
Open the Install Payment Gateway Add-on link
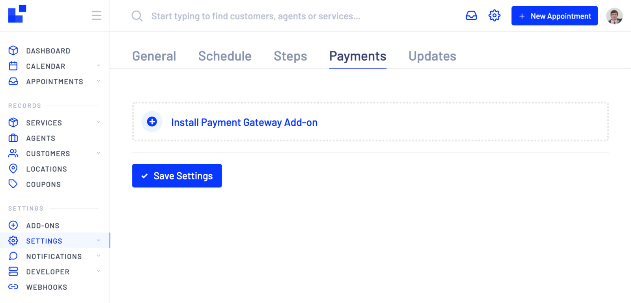pyautogui.click(x=244, y=122)
